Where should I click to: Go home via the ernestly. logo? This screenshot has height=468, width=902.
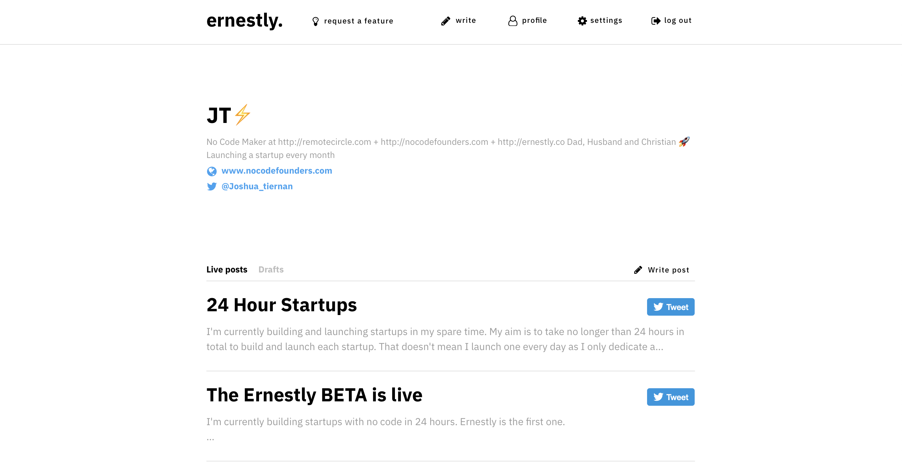244,20
